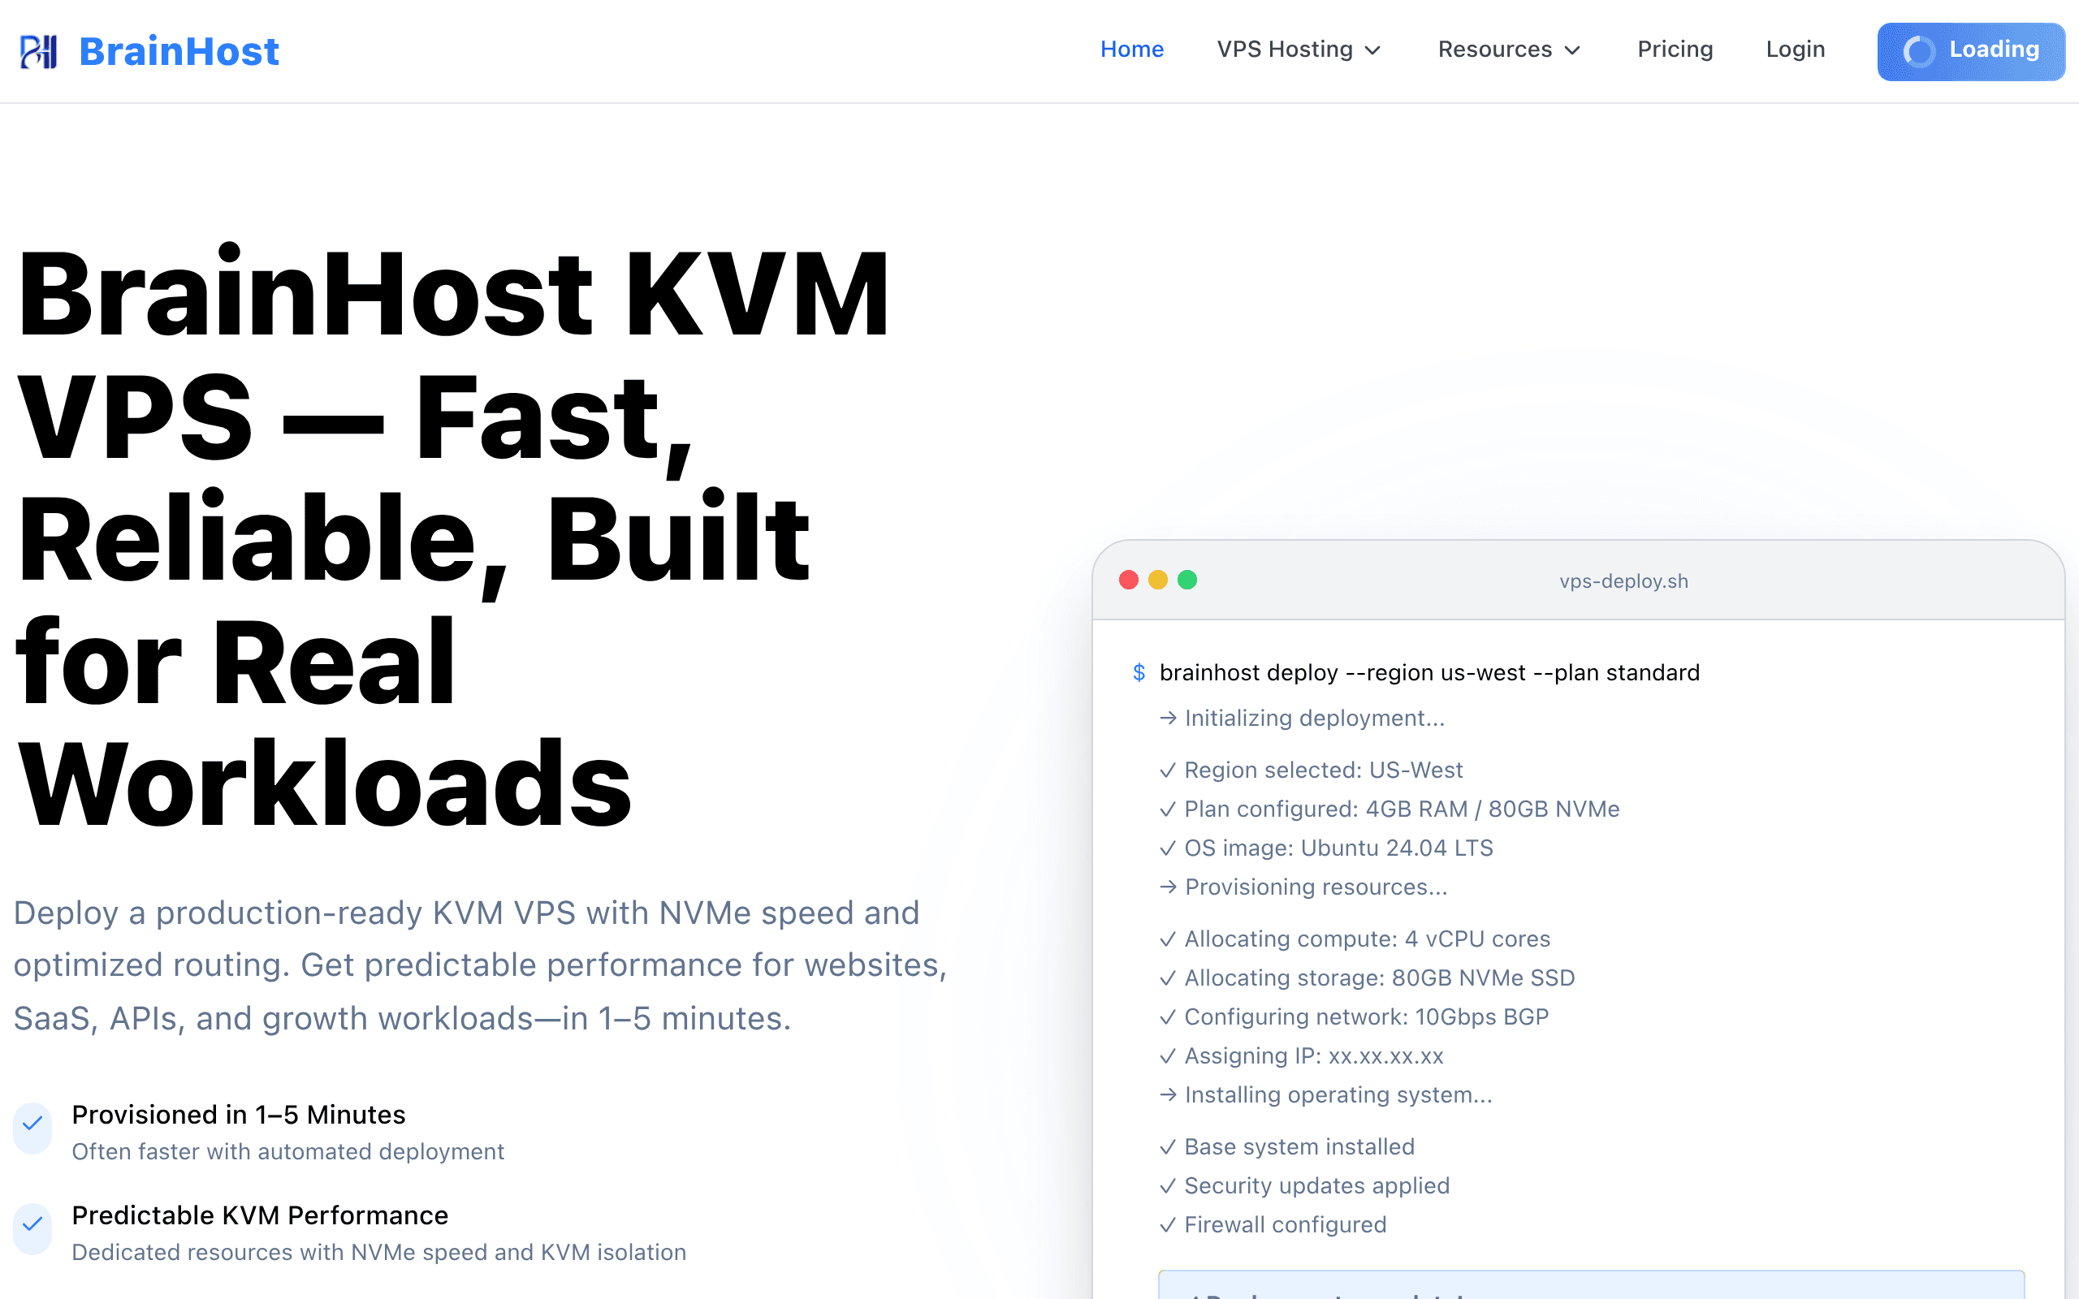
Task: Click the yellow dot in terminal window
Action: click(1158, 580)
